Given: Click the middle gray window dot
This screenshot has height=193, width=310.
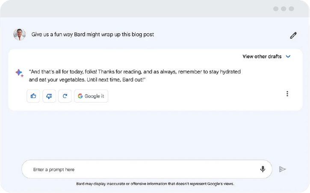Looking at the screenshot, I should pos(283,9).
